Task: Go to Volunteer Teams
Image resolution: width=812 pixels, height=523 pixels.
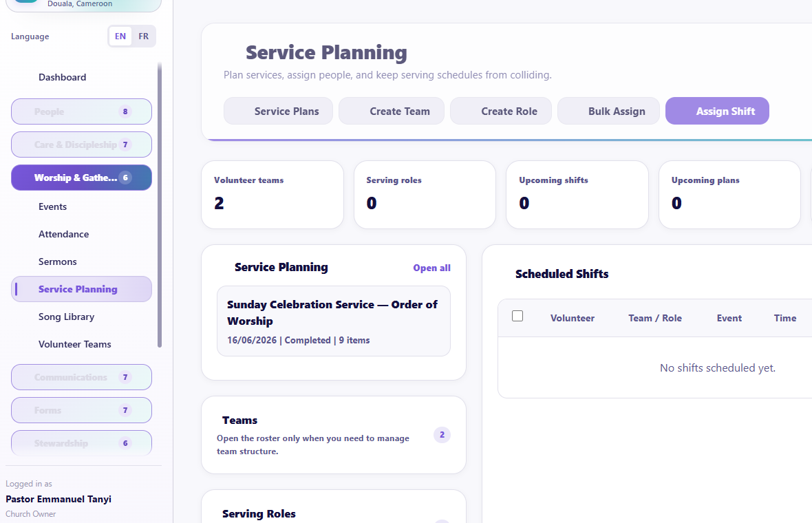Action: [81, 344]
